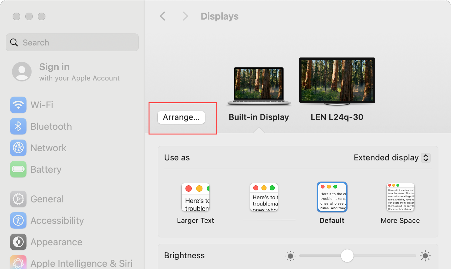Open the Network globe icon
Screen dimensions: 451x269
[x=18, y=148]
